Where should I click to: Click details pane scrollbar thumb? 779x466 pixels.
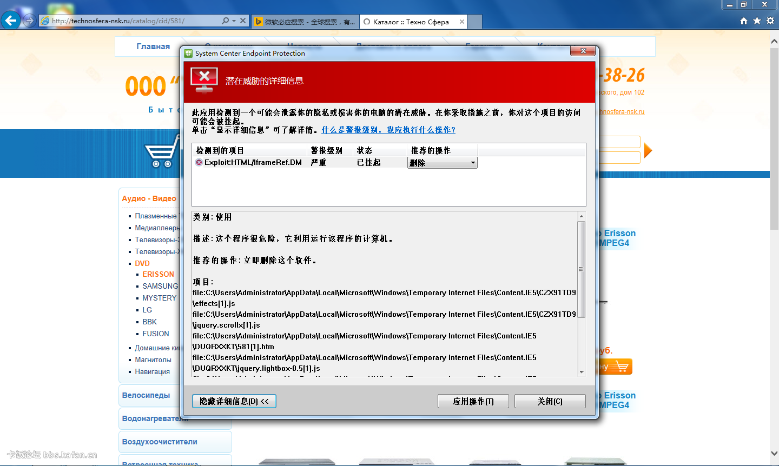click(582, 269)
